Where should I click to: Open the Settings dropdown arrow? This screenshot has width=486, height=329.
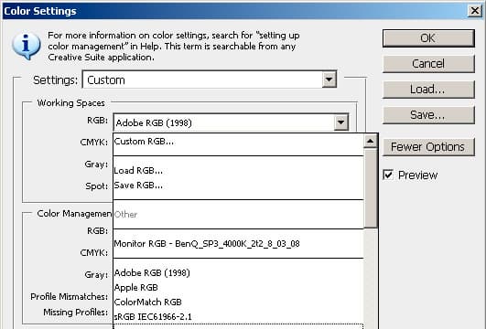329,80
